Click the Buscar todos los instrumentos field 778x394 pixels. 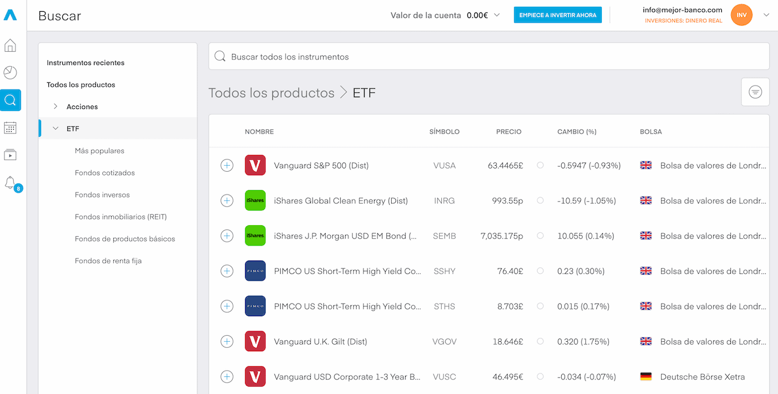489,57
